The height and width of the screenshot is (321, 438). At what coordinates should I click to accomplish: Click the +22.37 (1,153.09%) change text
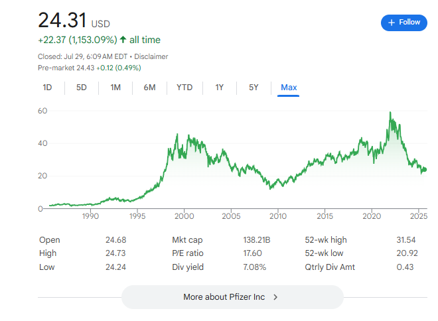coord(78,40)
